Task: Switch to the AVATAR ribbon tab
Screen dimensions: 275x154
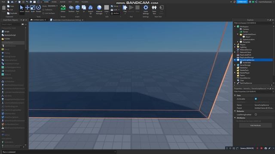Action: click(63, 2)
